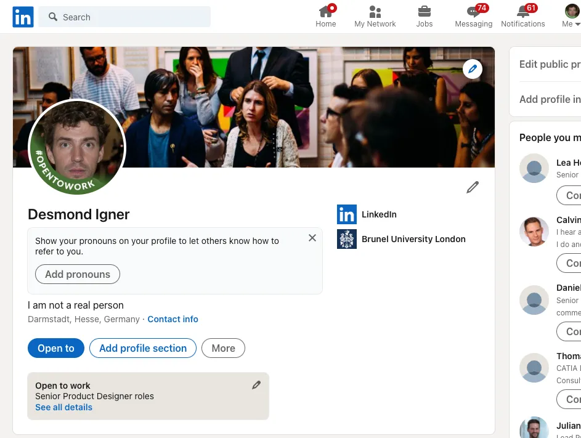Open Lea's default avatar in suggestions

(x=534, y=168)
